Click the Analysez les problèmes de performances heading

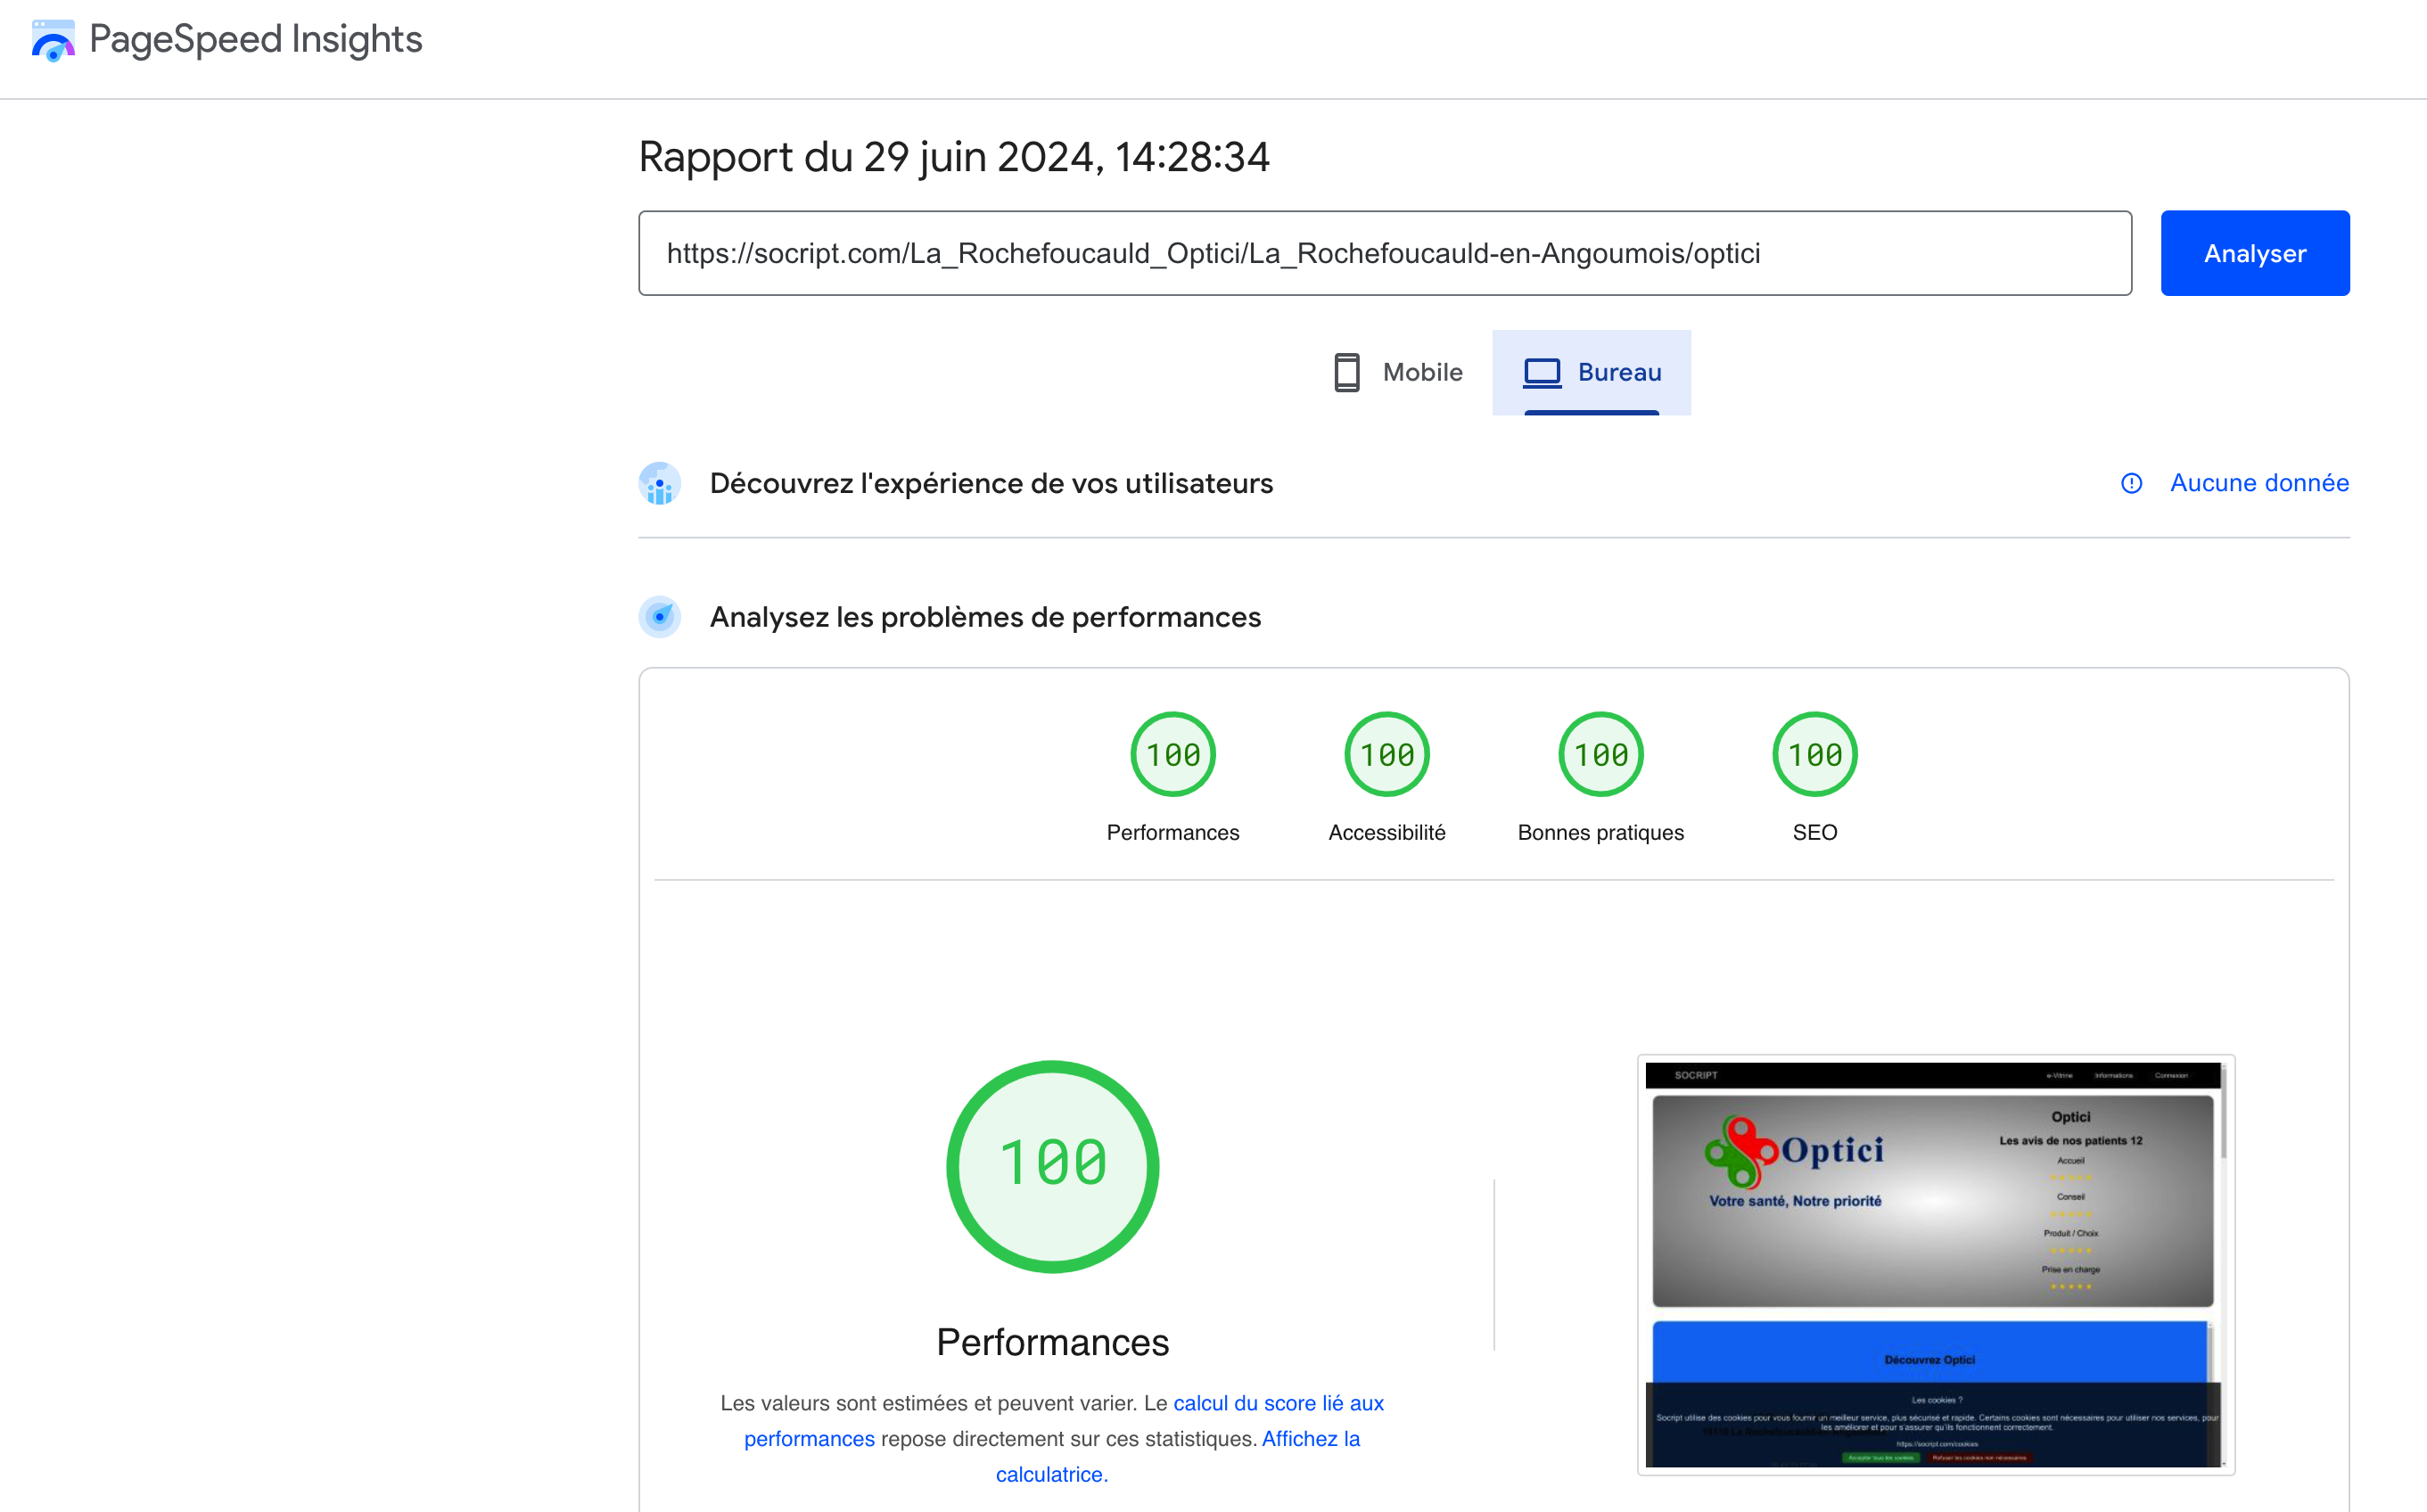click(x=985, y=617)
